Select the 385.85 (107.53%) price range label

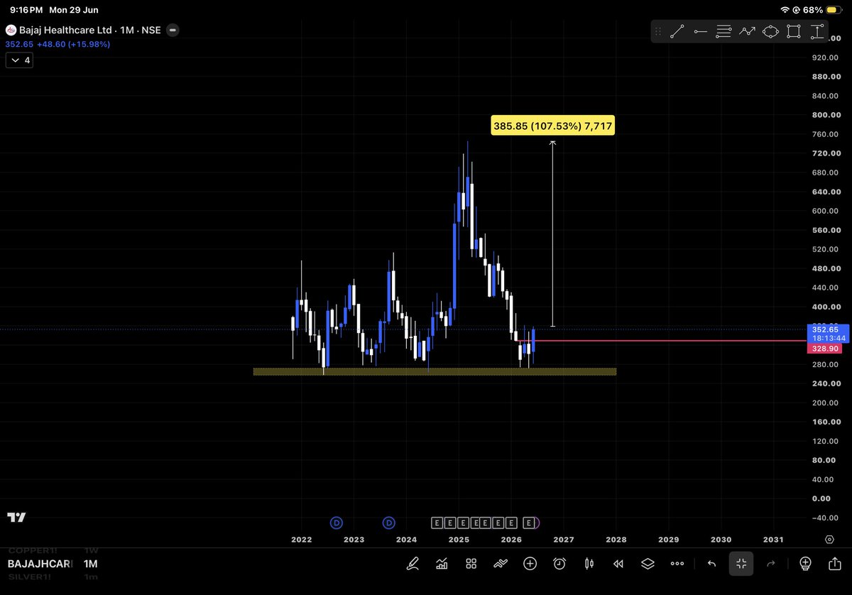[553, 126]
